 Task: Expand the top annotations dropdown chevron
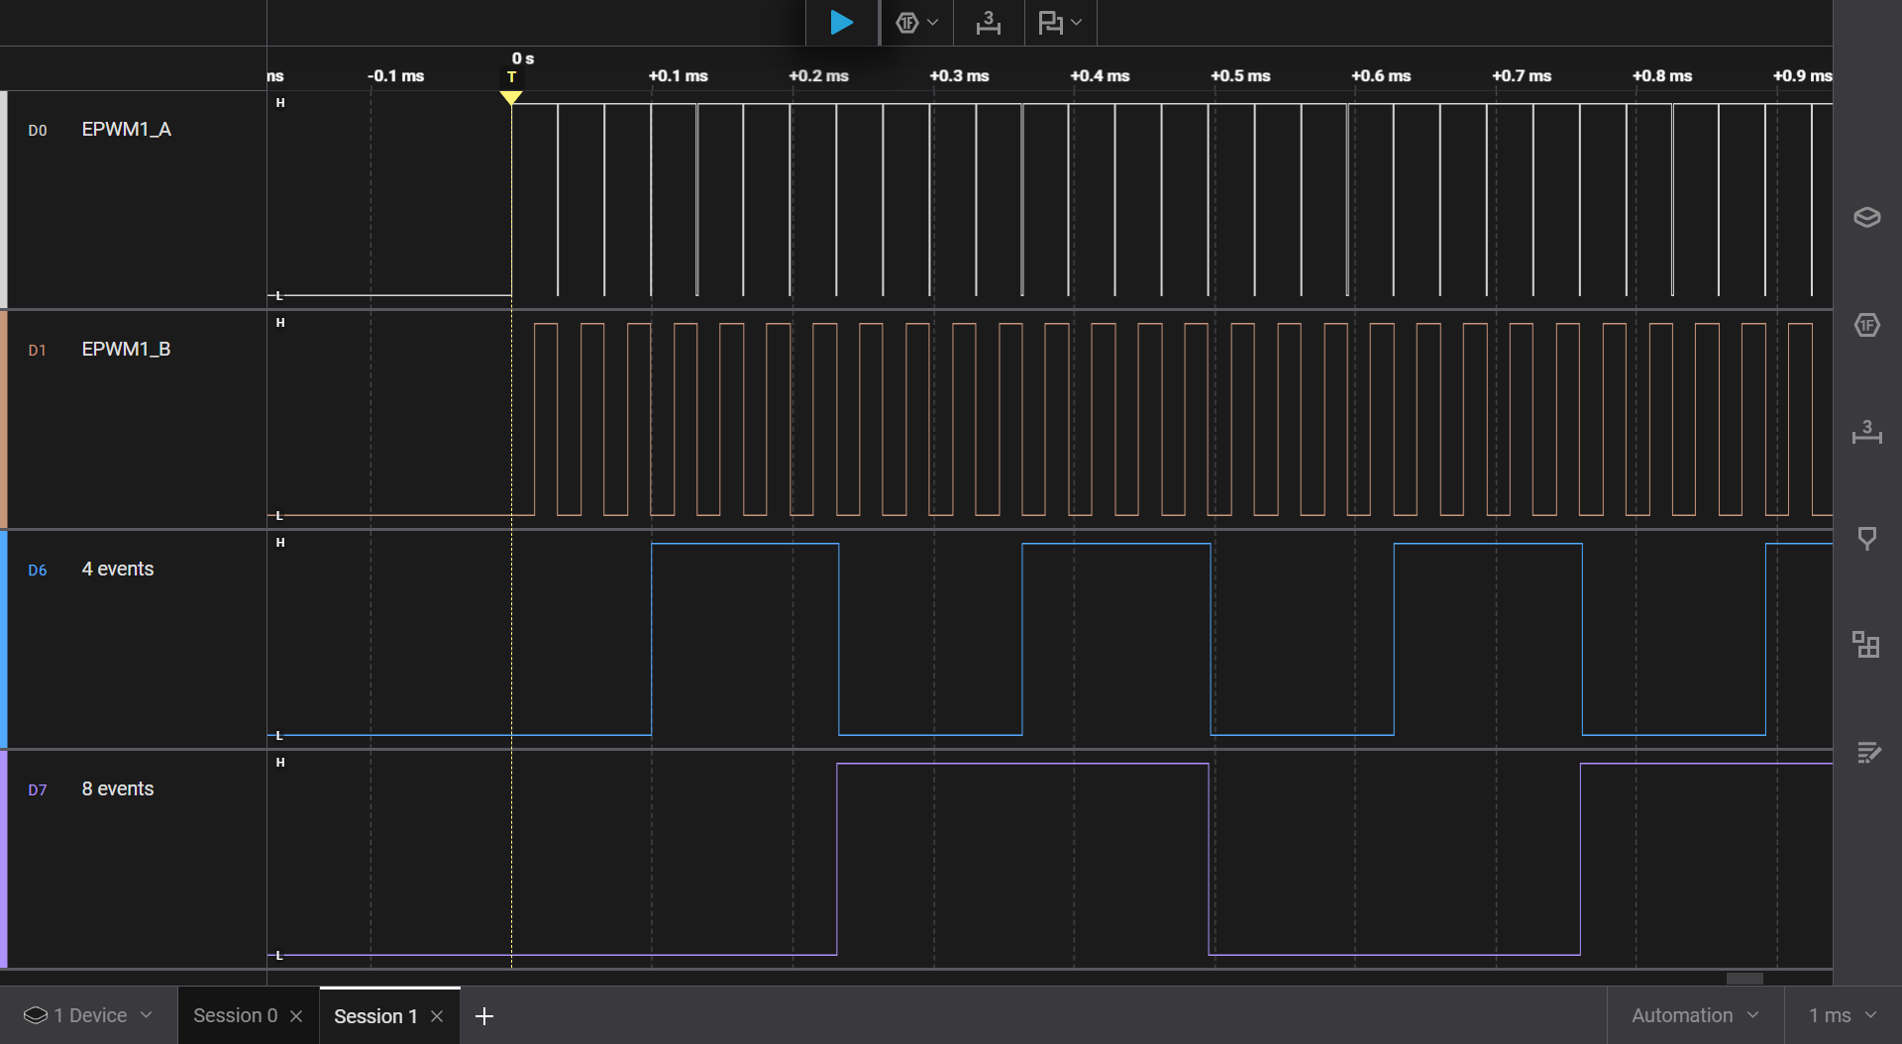1077,22
